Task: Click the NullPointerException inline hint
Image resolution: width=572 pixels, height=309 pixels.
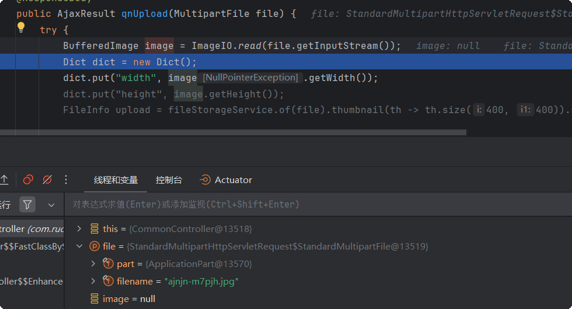Action: 250,78
